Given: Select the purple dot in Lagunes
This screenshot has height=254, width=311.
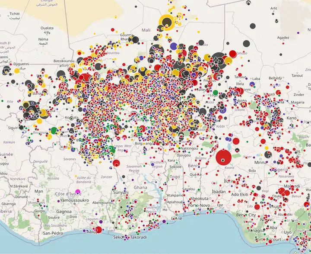Looking at the screenshot, I should [101, 222].
